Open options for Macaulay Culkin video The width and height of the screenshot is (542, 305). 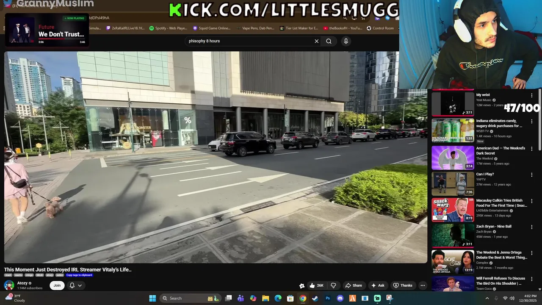(531, 201)
